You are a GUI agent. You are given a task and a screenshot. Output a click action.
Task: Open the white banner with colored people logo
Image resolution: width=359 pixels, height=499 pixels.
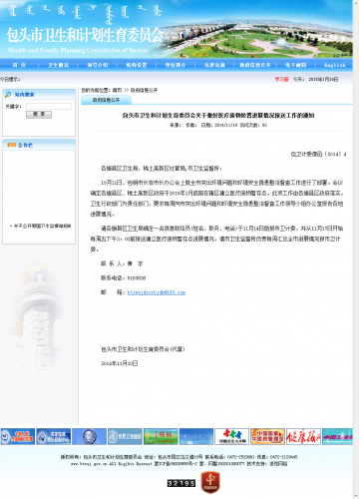[231, 436]
